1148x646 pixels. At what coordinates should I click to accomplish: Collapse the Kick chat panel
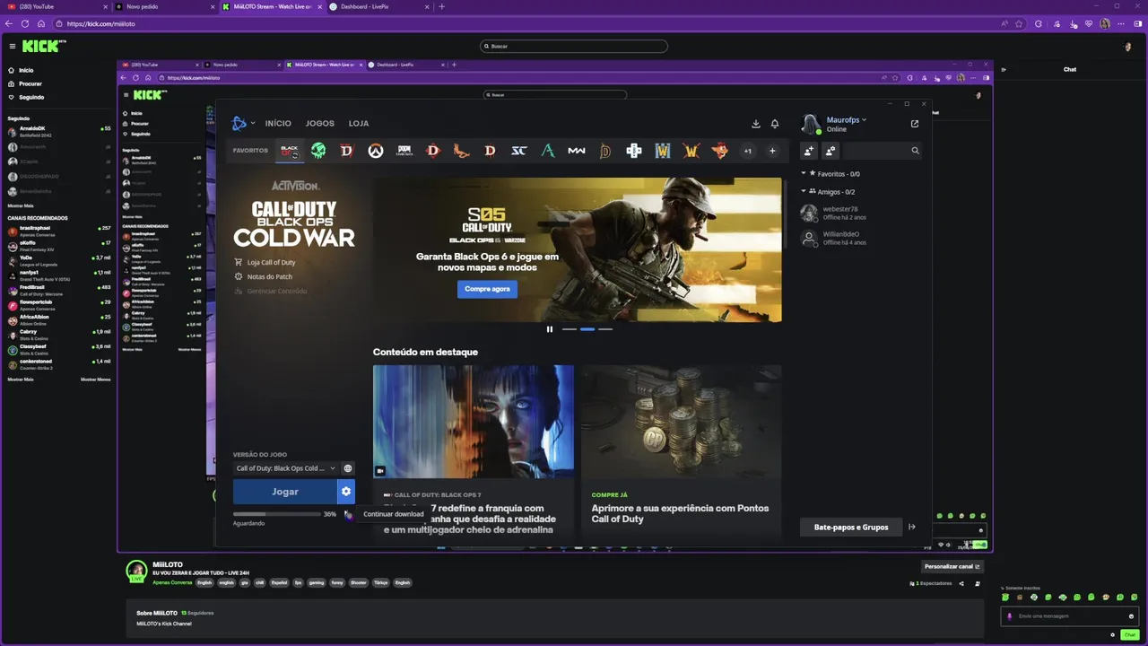[1004, 69]
